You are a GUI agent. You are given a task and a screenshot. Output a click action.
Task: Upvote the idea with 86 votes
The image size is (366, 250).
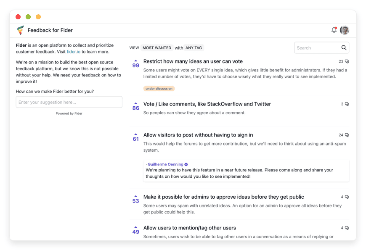135,103
